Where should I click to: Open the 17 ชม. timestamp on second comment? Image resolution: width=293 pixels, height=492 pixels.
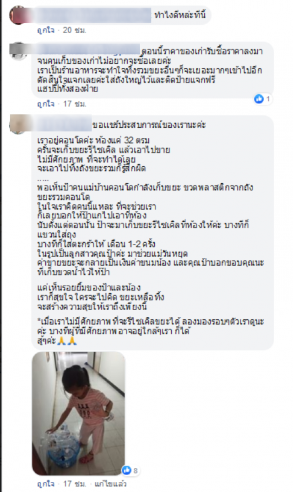point(74,104)
